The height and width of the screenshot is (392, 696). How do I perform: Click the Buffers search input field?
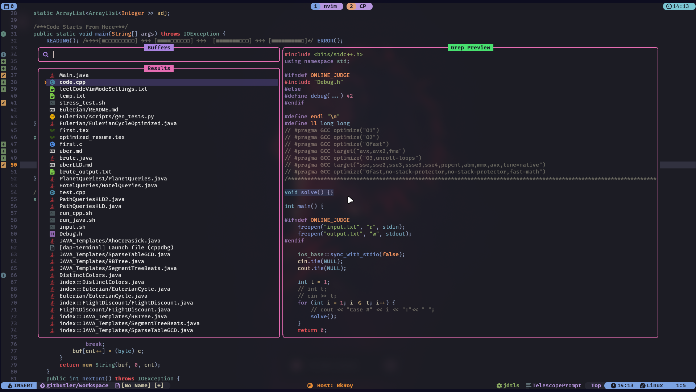tap(163, 55)
